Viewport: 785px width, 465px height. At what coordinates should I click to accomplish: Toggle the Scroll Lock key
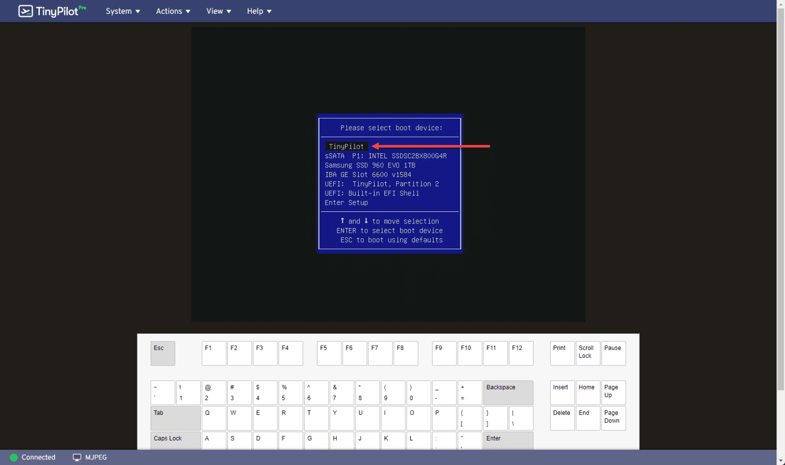click(x=587, y=353)
